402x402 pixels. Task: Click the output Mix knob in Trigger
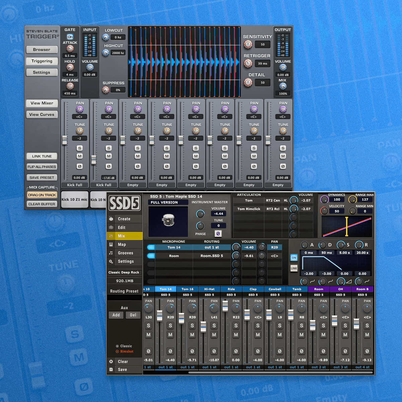[283, 86]
